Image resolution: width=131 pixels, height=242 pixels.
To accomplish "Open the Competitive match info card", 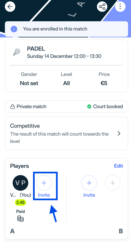I will (x=67, y=133).
